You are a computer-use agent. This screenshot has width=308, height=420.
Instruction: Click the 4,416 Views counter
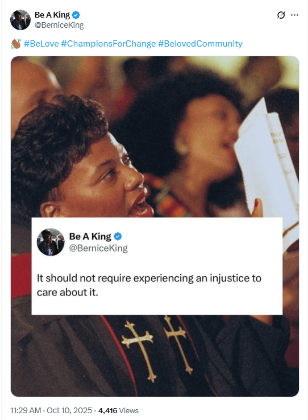point(118,410)
